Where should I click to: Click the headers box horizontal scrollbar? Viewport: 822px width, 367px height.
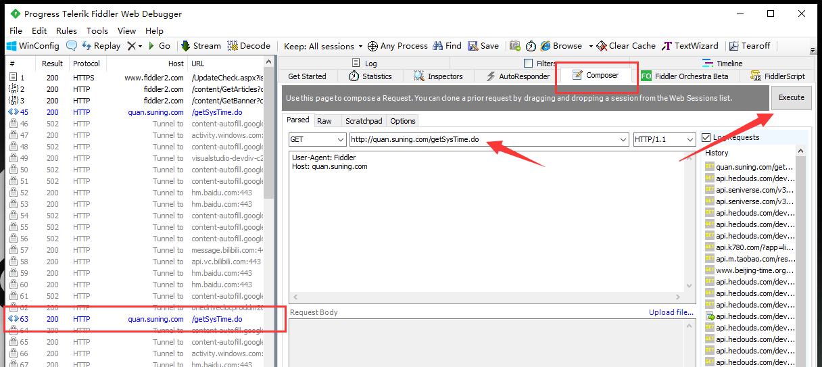pos(487,297)
